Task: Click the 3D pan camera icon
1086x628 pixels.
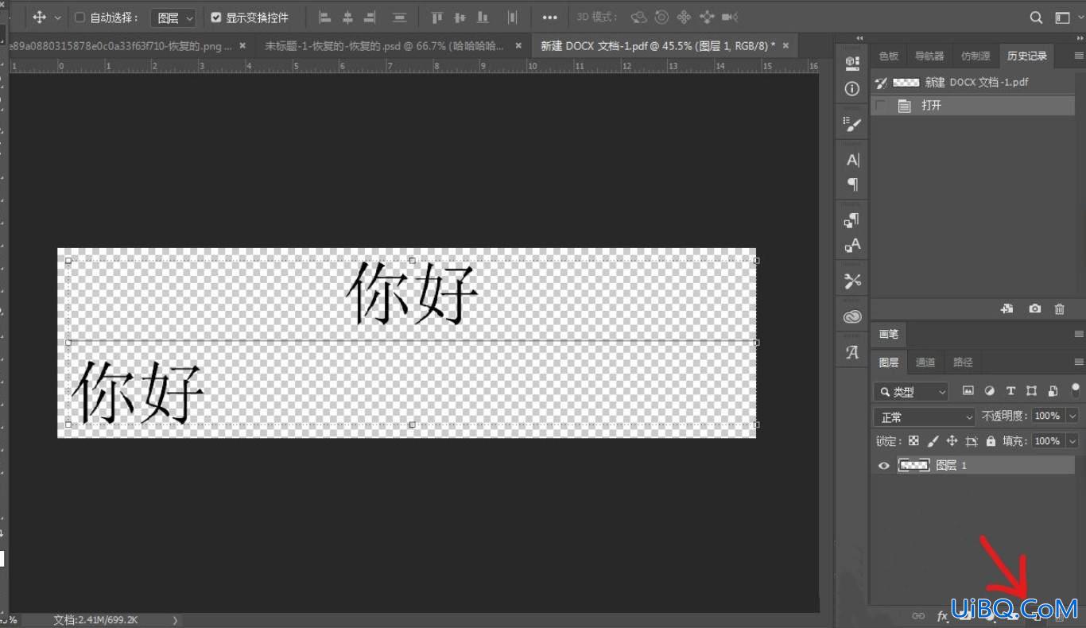Action: coord(684,17)
